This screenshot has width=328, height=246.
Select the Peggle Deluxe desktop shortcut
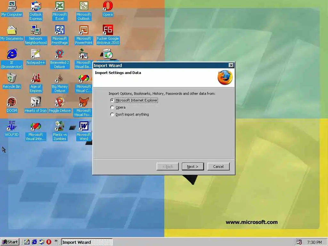coord(60,105)
